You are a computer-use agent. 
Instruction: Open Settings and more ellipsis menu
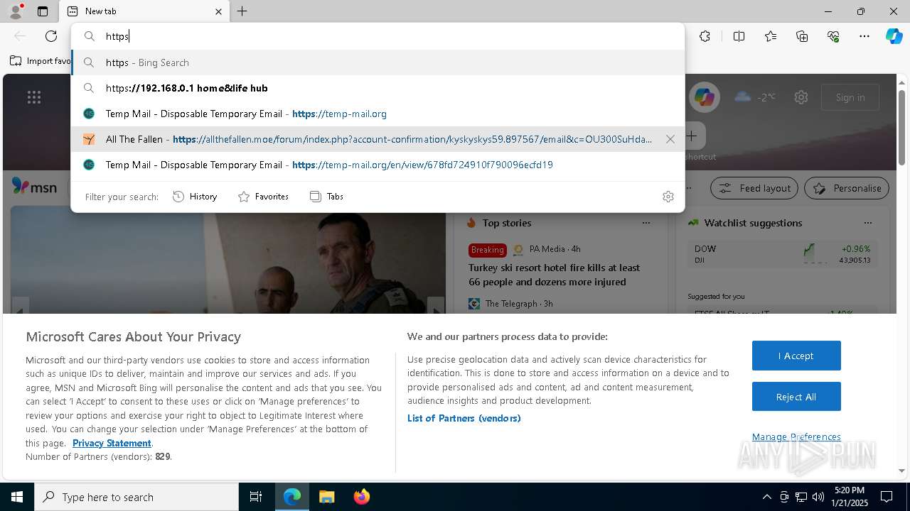point(864,36)
